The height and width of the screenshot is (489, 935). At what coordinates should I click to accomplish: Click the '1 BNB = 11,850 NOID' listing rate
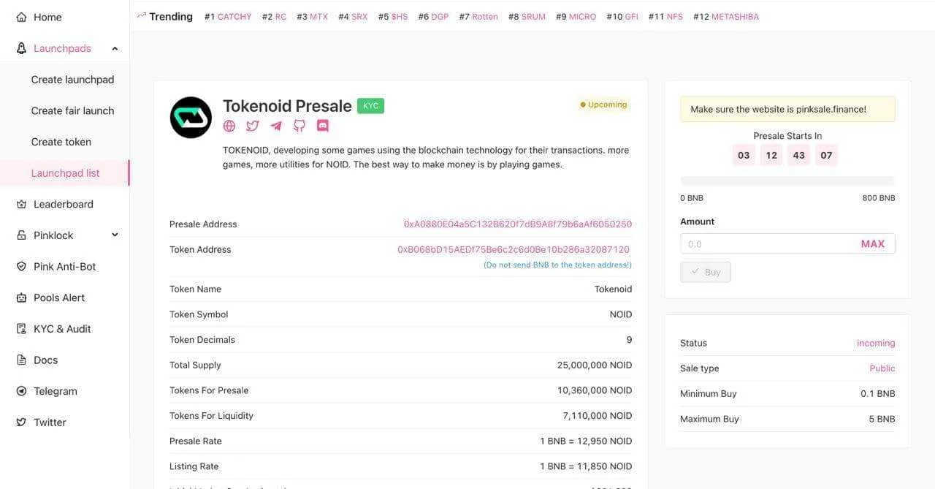586,466
